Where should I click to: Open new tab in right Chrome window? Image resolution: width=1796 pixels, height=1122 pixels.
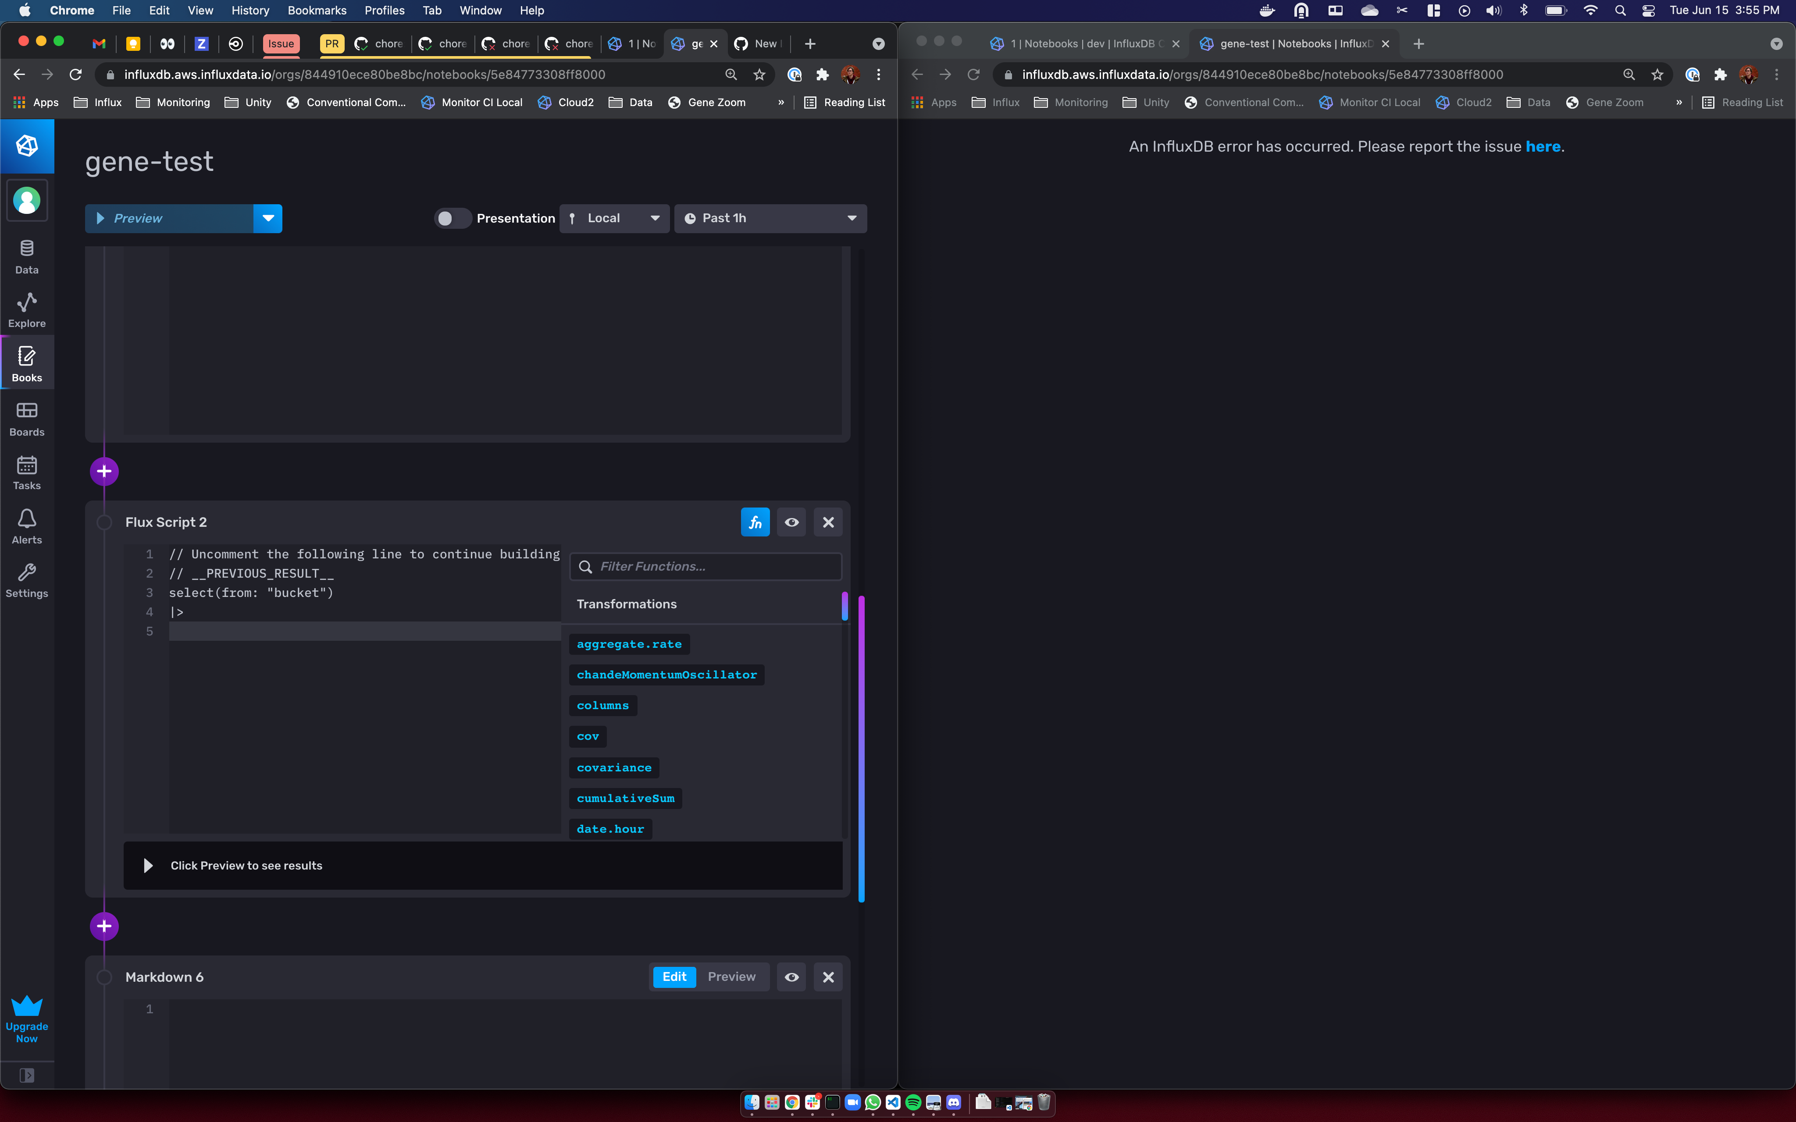[x=1418, y=44]
